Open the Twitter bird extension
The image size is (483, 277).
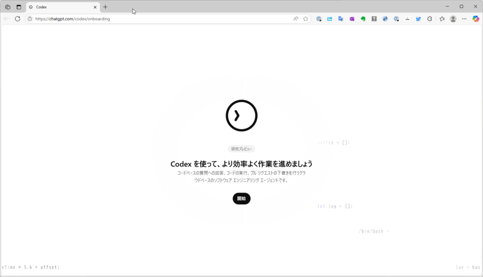(418, 19)
